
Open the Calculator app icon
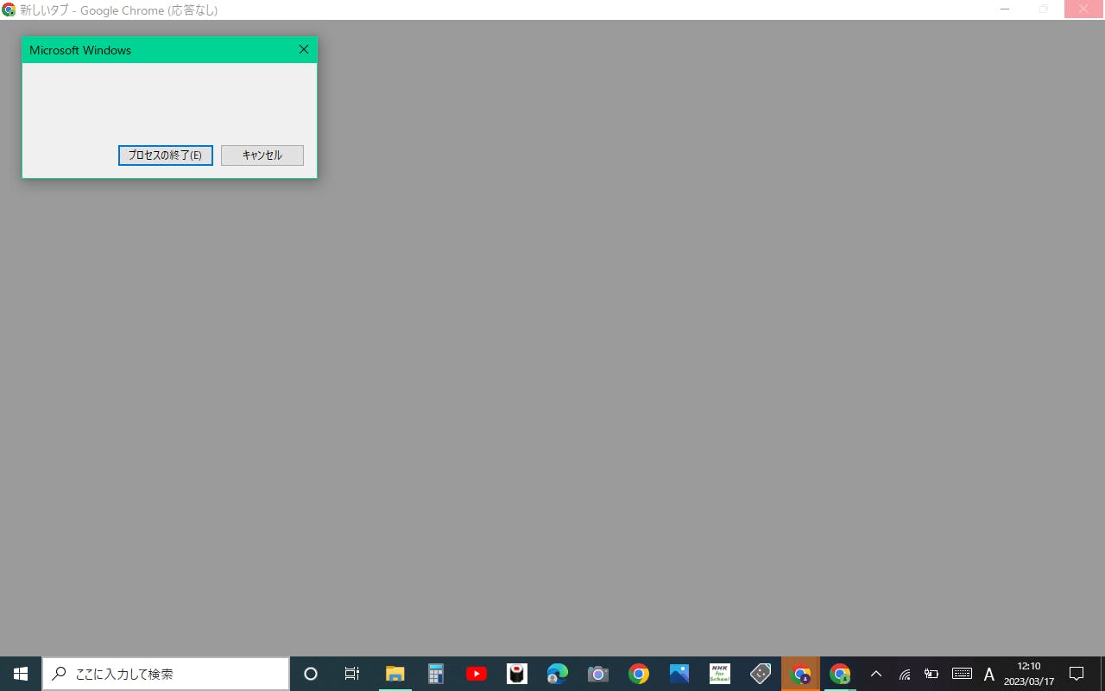pyautogui.click(x=435, y=674)
